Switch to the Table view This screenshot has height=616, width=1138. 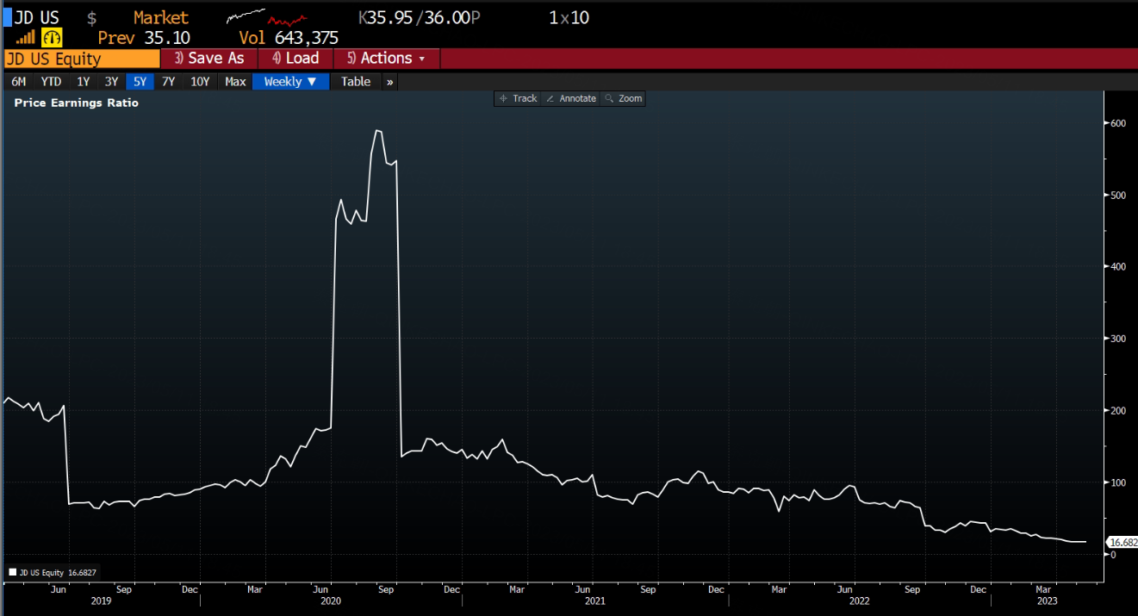355,82
